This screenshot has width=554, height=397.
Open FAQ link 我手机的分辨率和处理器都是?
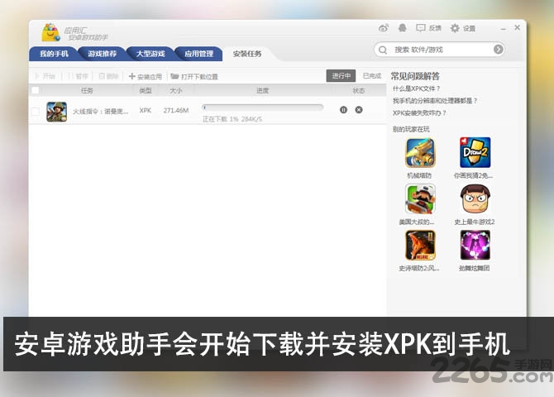(435, 101)
